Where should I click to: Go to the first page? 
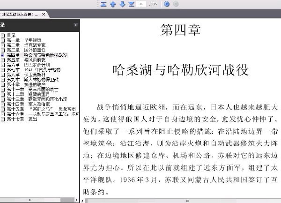104,4
